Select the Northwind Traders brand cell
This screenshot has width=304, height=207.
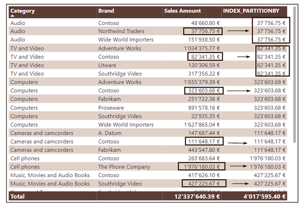pyautogui.click(x=121, y=31)
